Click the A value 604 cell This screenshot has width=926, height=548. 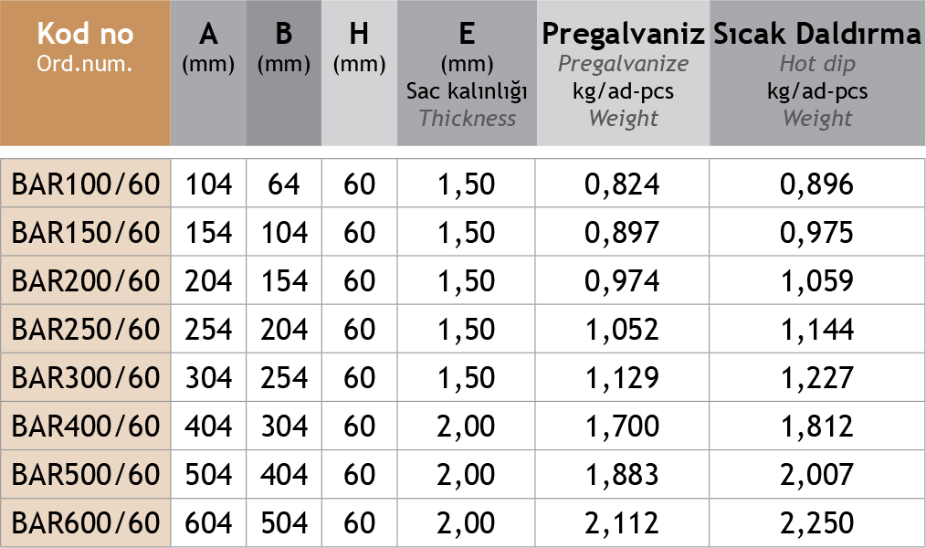coord(208,523)
